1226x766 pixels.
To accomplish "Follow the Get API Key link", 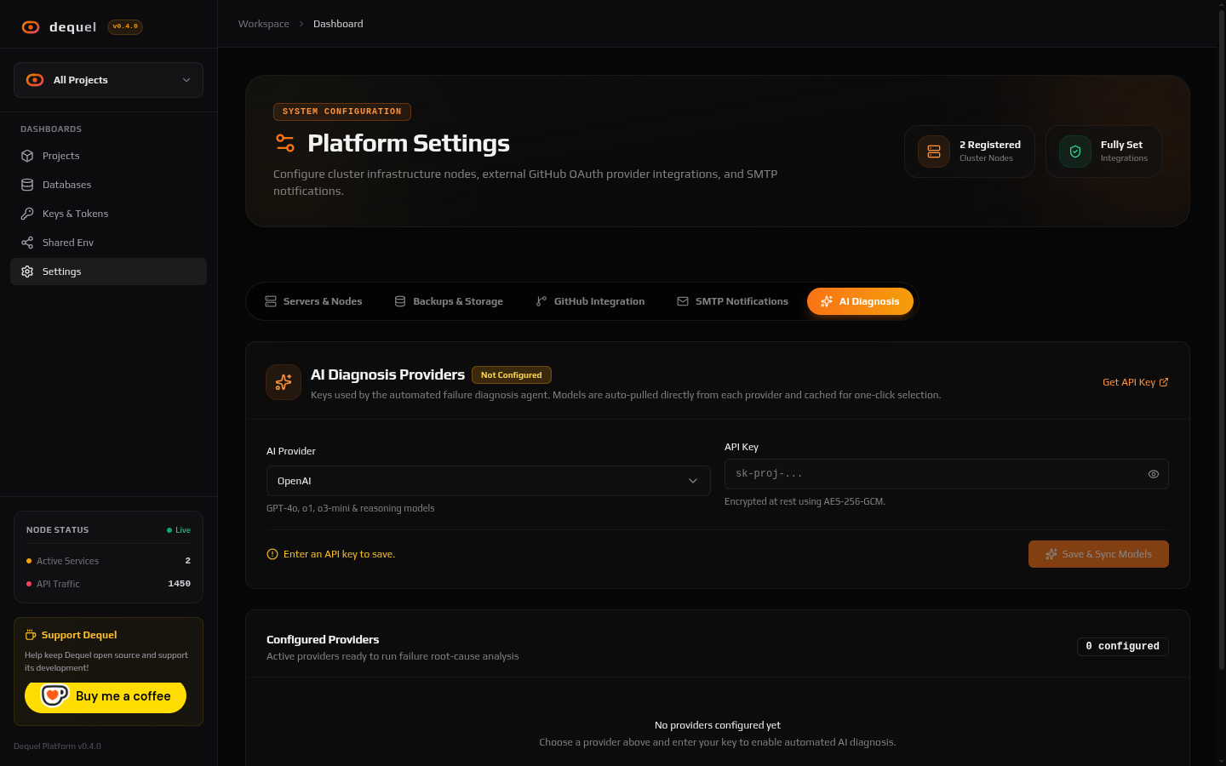I will point(1135,382).
